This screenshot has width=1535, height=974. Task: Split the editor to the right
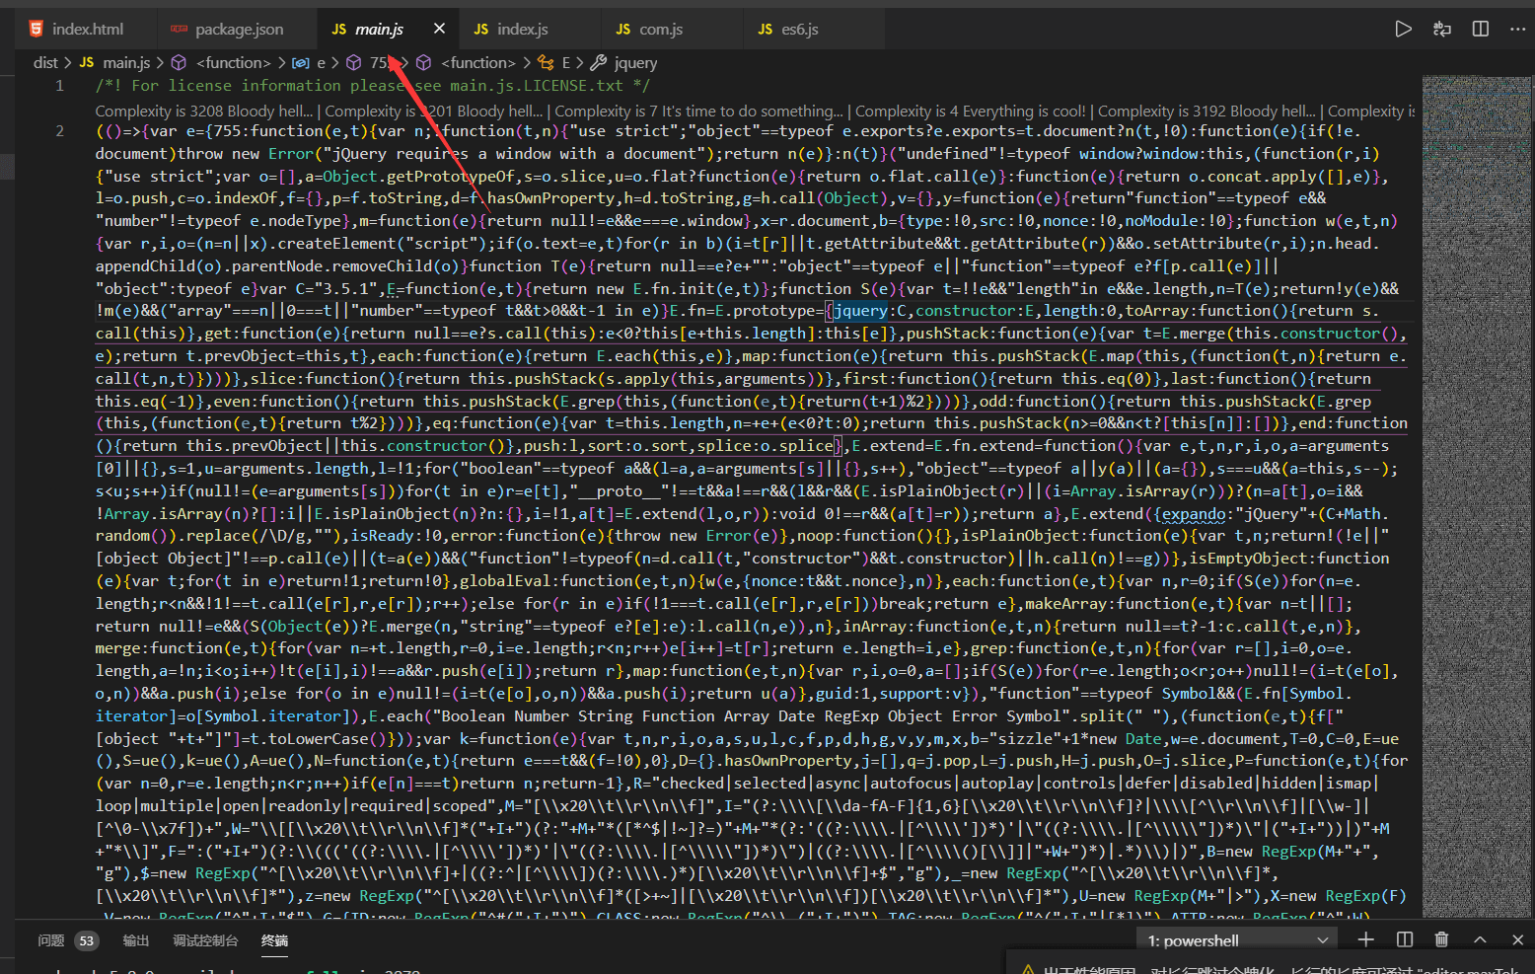point(1481,29)
